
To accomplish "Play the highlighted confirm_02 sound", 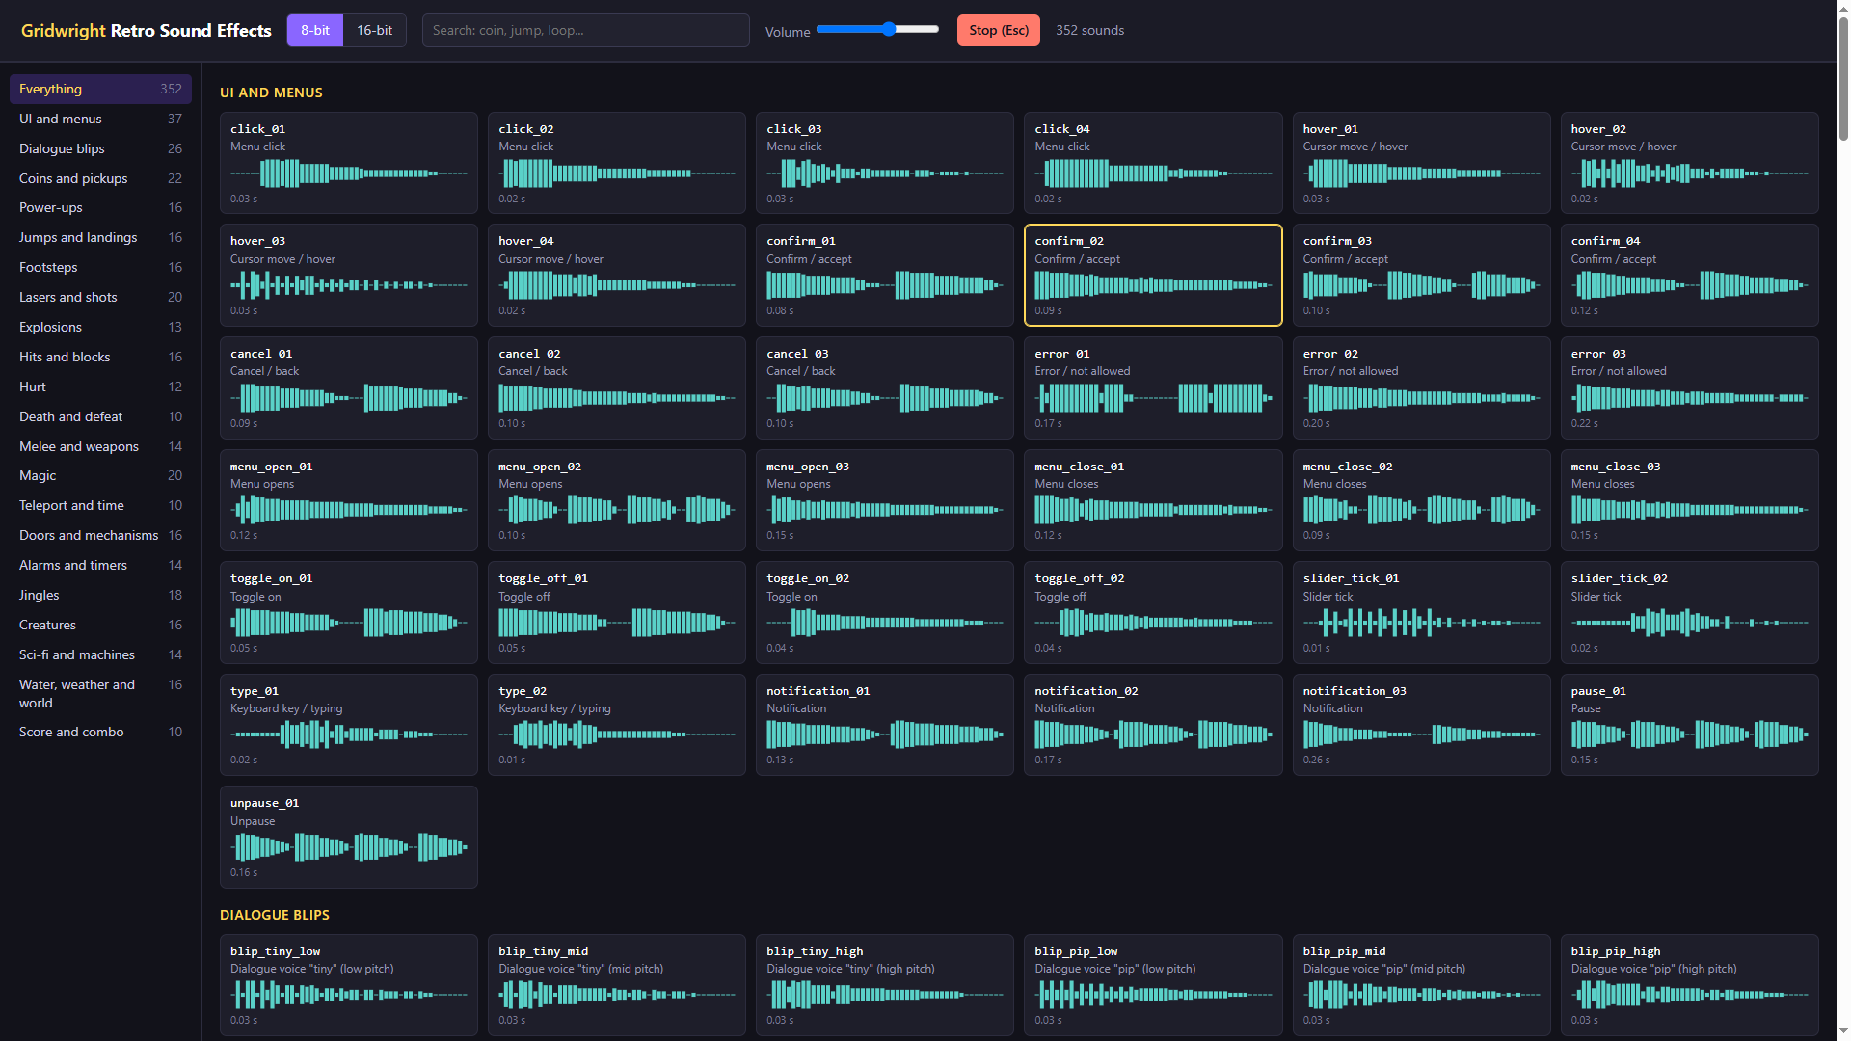I will pyautogui.click(x=1153, y=275).
